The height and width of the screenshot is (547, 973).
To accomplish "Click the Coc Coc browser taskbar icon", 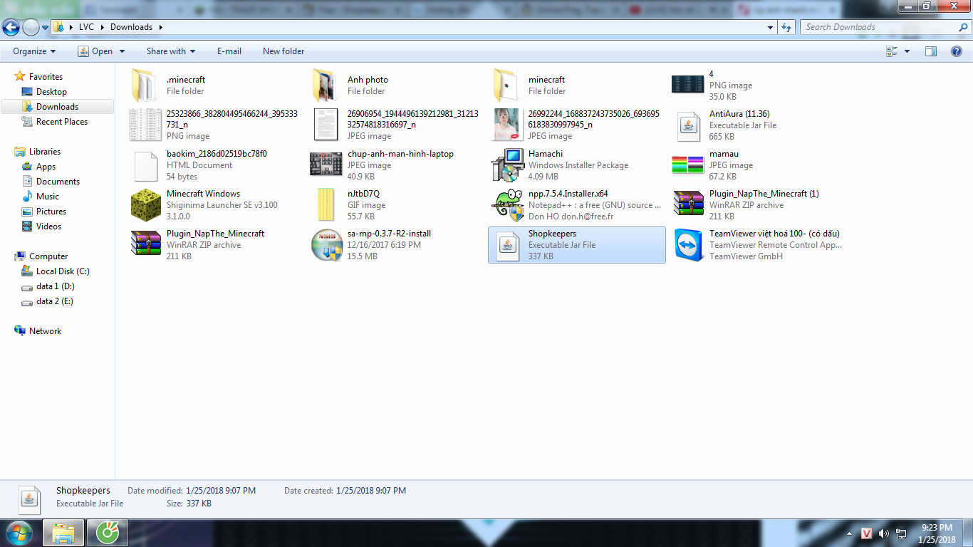I will click(x=108, y=533).
